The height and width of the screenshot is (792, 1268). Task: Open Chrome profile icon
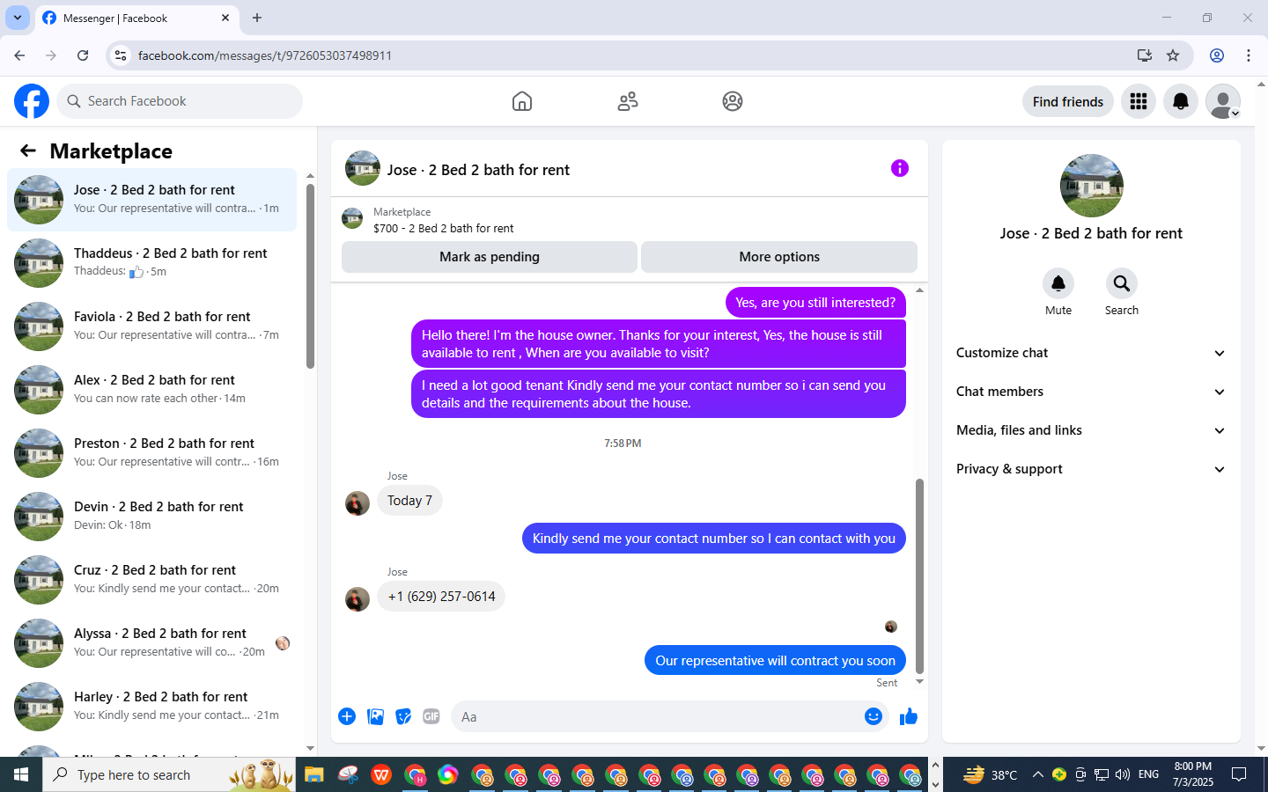point(1217,55)
